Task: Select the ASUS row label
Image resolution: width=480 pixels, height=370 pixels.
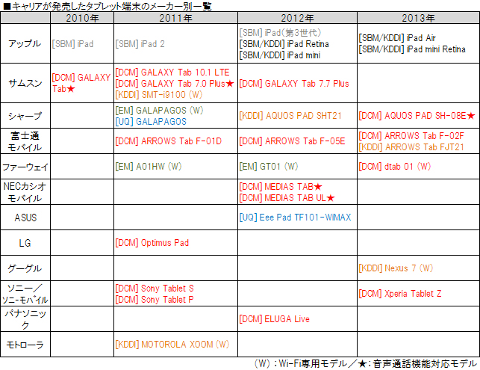Action: pyautogui.click(x=25, y=218)
